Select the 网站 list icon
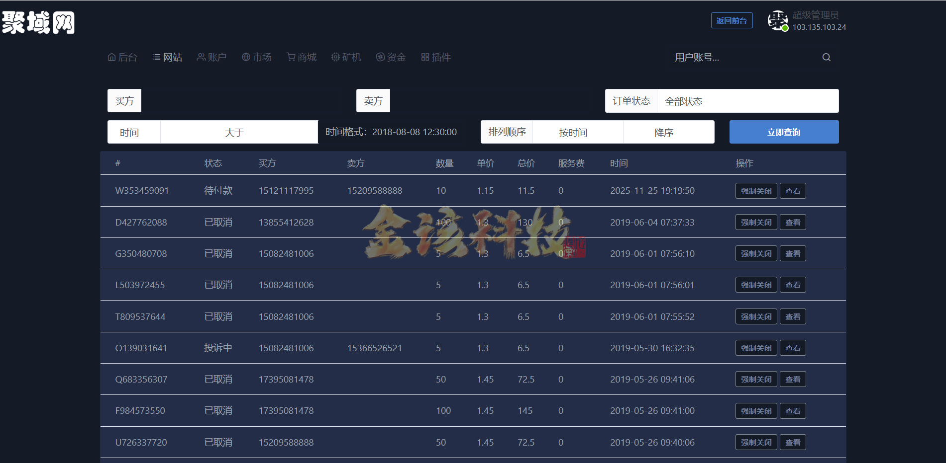The image size is (946, 463). [156, 57]
